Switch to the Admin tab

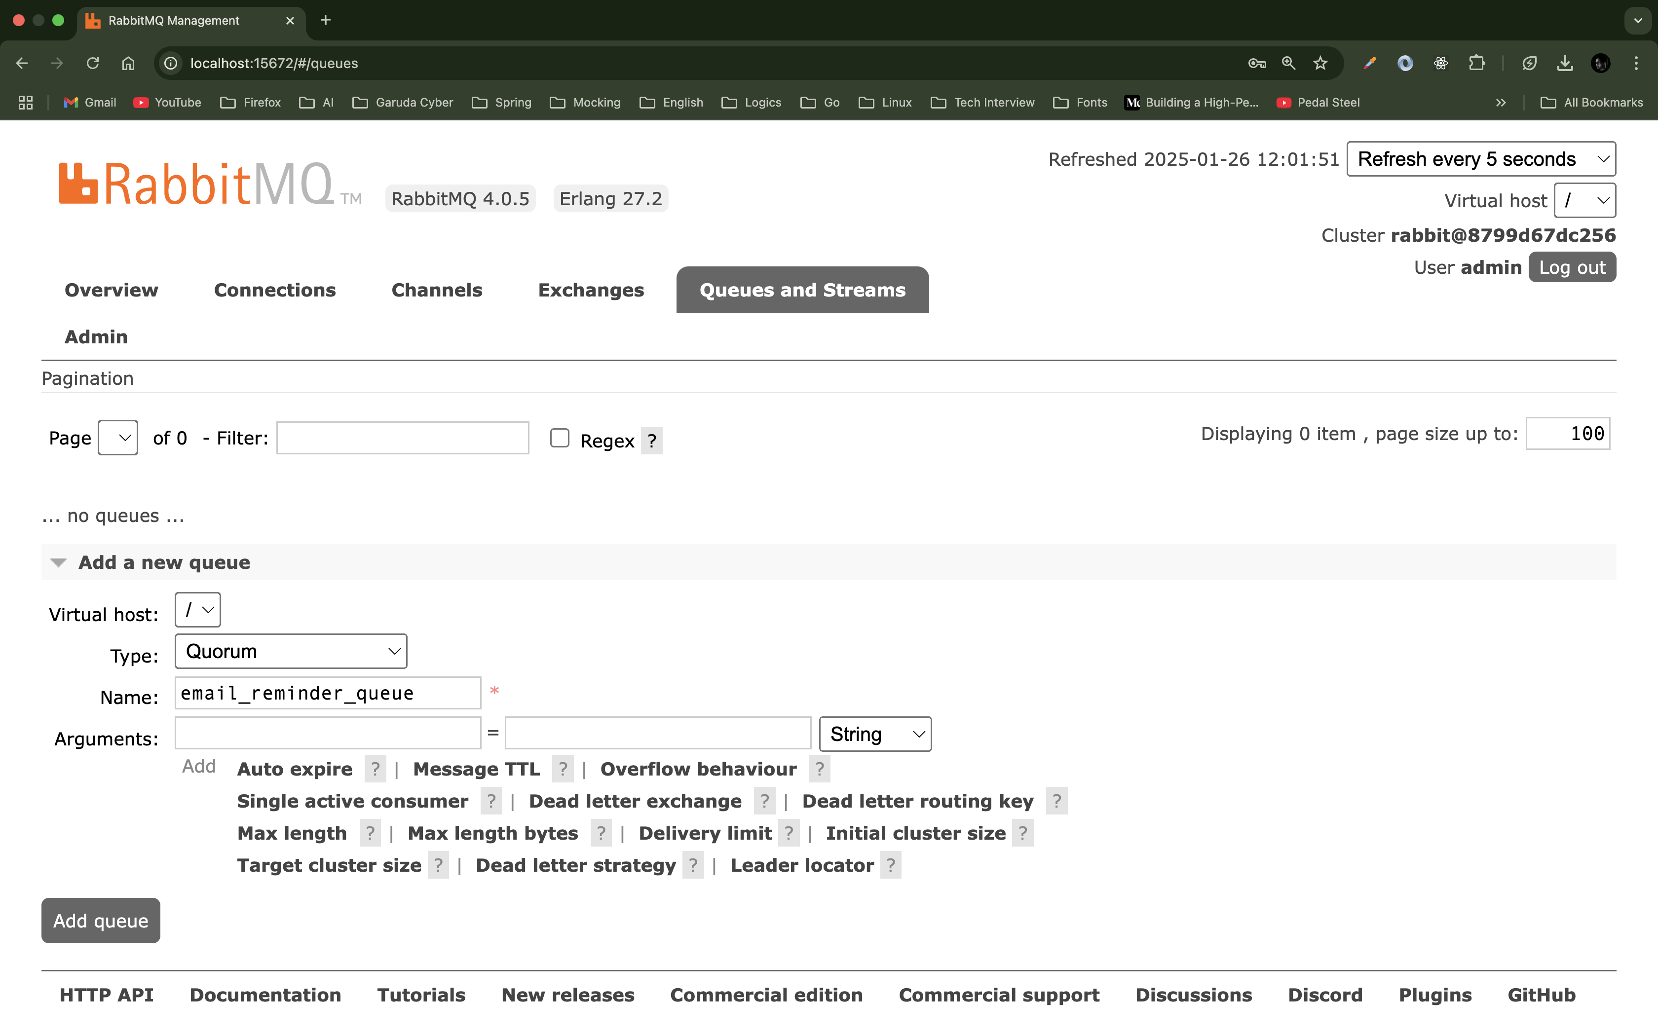pyautogui.click(x=96, y=336)
